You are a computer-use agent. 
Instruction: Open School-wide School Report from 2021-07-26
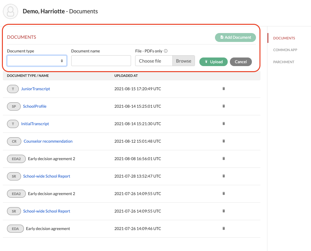[x=47, y=211]
